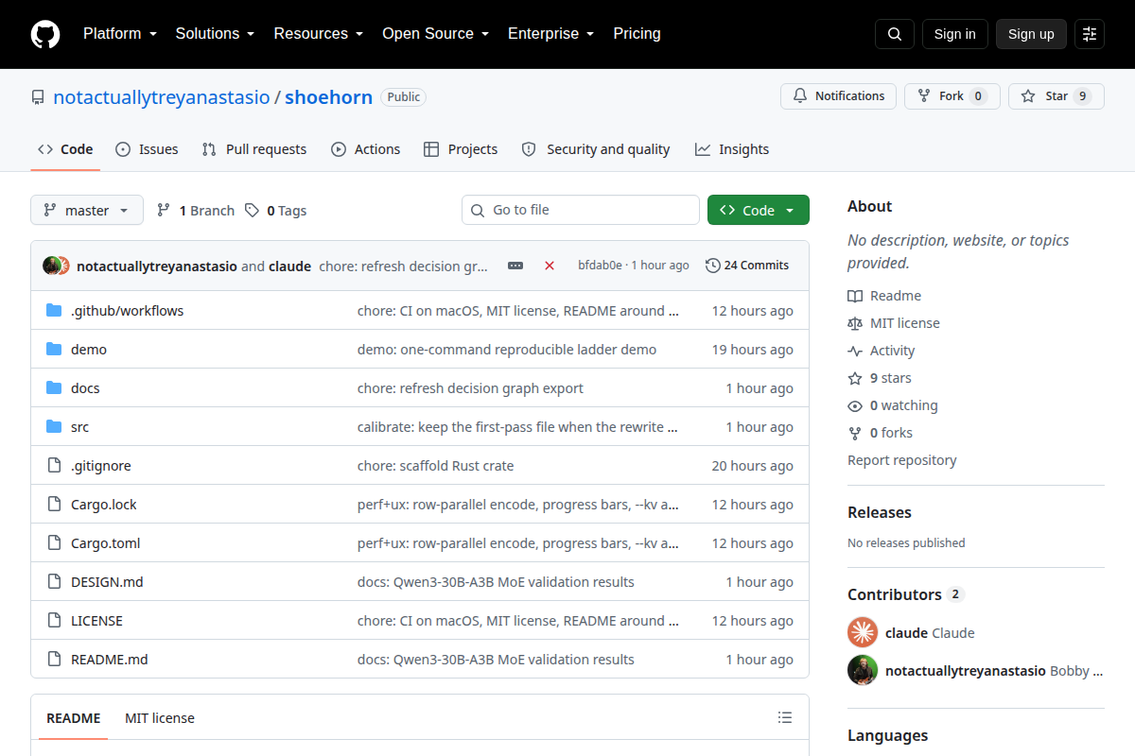Click the folder icon beside docs

point(54,388)
